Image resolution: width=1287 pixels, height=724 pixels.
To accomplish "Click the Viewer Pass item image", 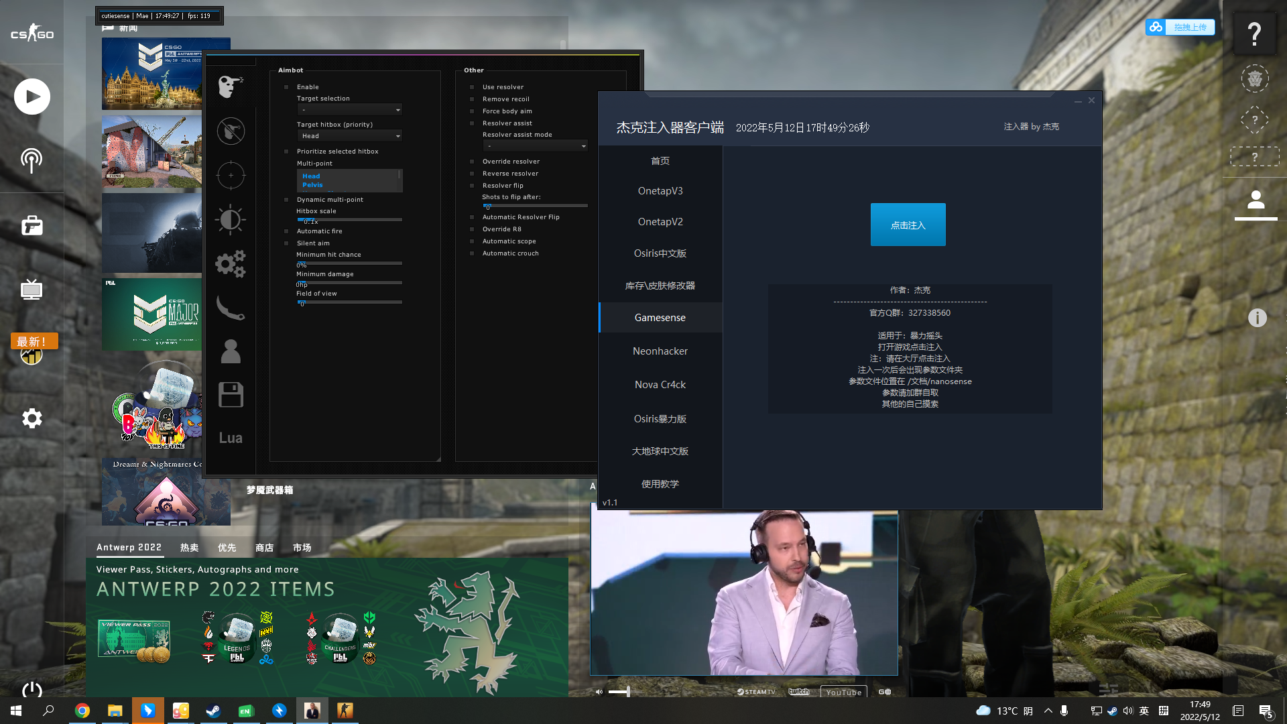I will coord(134,641).
